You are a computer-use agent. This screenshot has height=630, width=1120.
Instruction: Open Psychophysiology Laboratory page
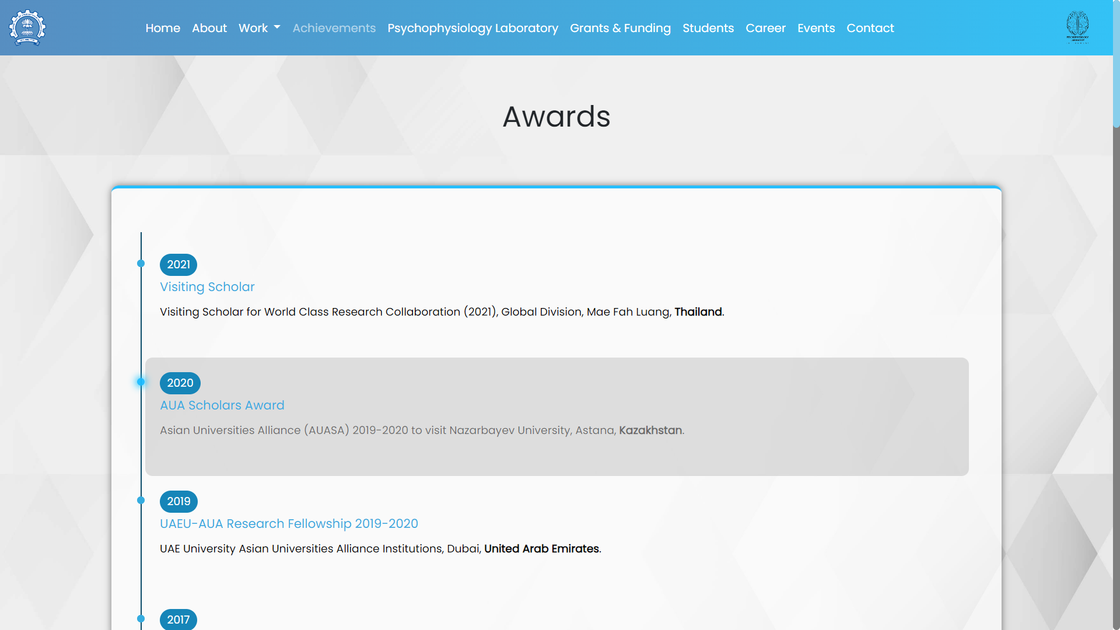[473, 28]
